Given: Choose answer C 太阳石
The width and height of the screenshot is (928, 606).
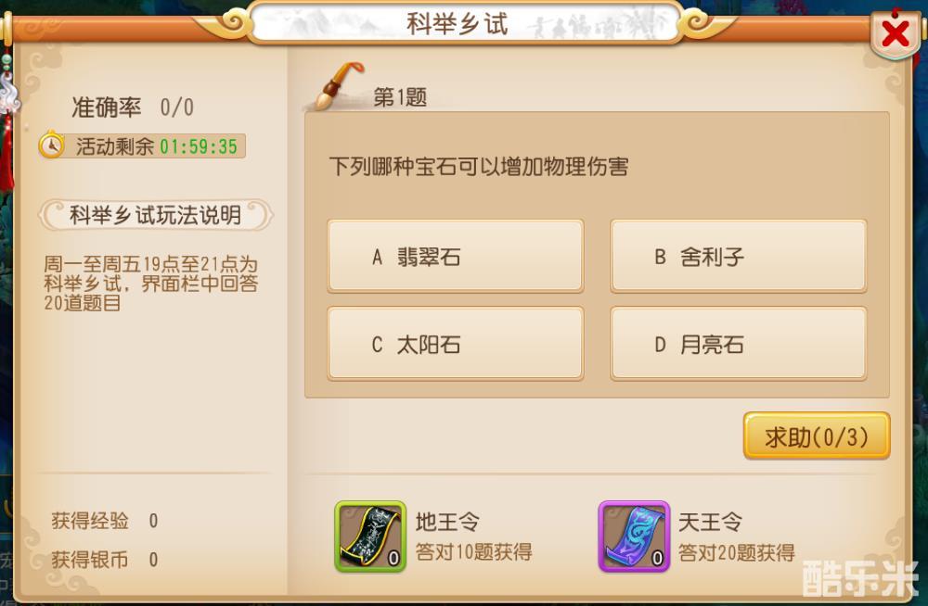Looking at the screenshot, I should pos(455,344).
